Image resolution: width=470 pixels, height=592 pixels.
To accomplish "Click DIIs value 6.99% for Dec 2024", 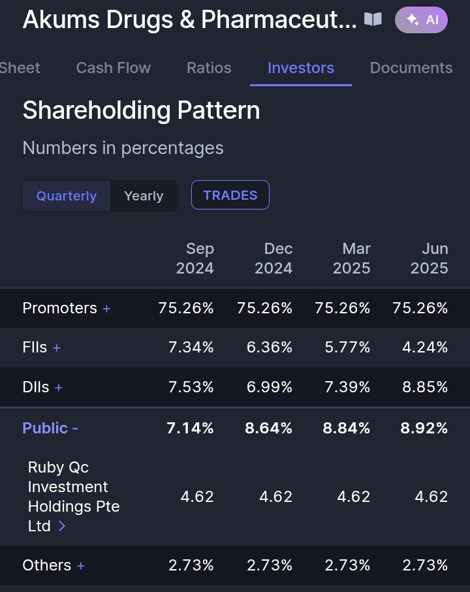I will tap(269, 386).
